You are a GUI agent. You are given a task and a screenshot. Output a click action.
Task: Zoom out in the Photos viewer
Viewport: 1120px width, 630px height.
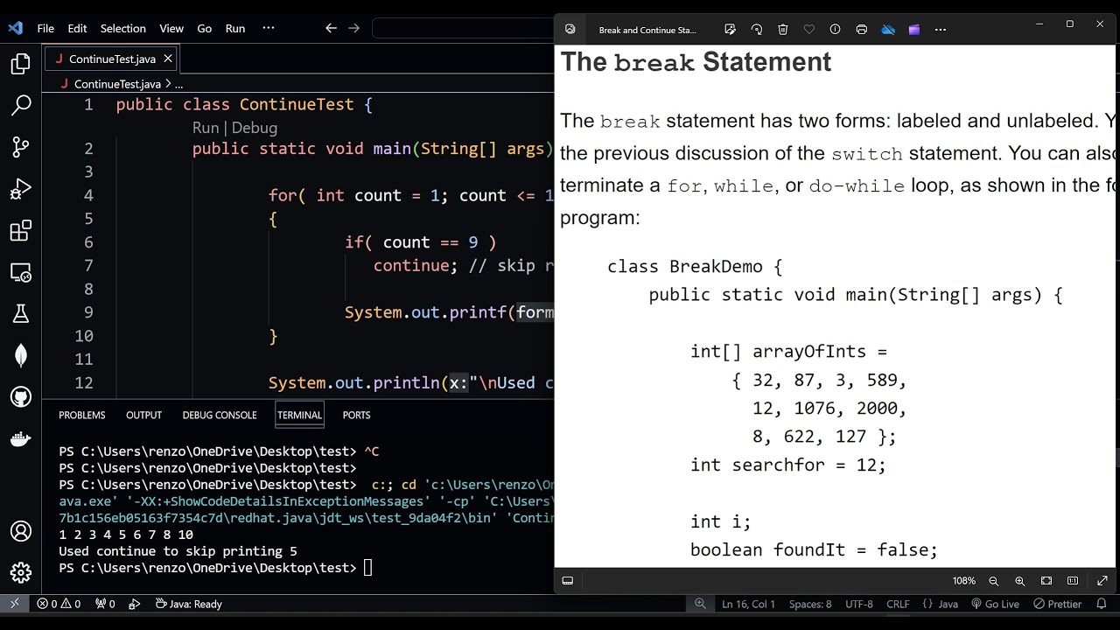pos(994,581)
